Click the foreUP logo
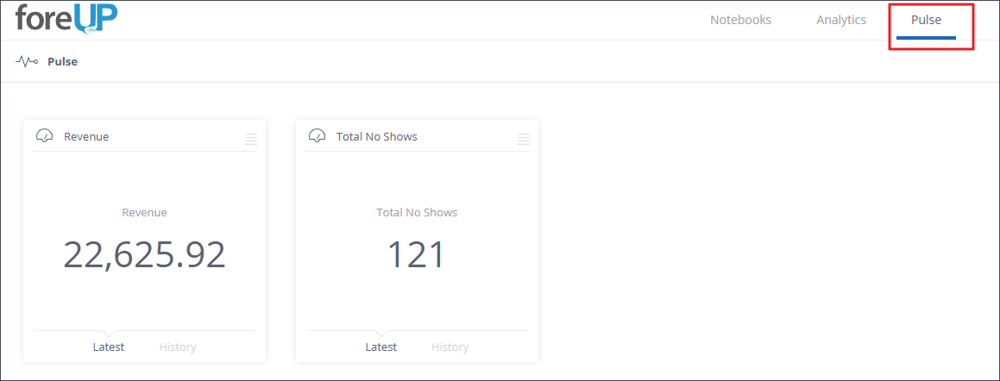 (66, 19)
